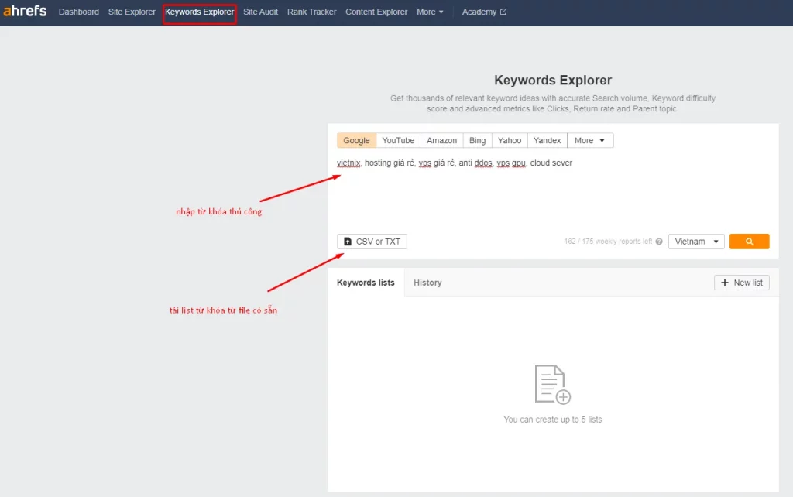Switch to the History tab
Viewport: 793px width, 497px height.
[x=427, y=283]
